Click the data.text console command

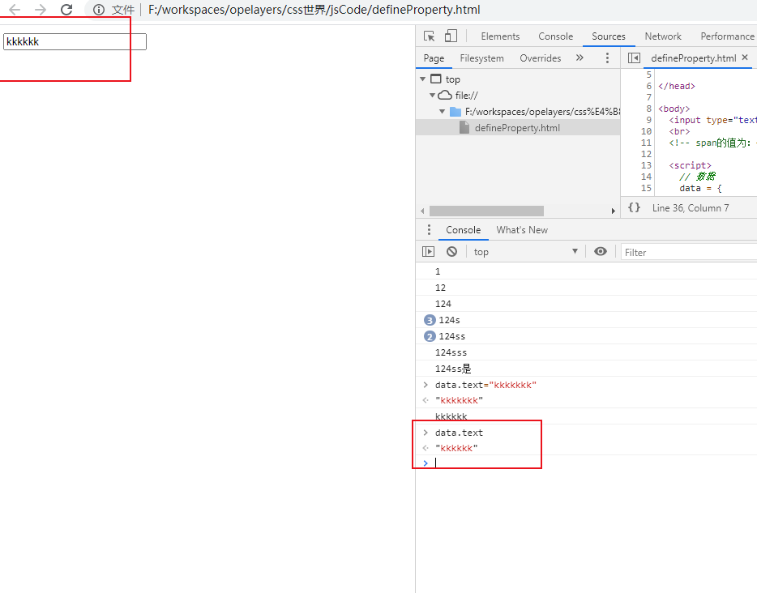[459, 433]
